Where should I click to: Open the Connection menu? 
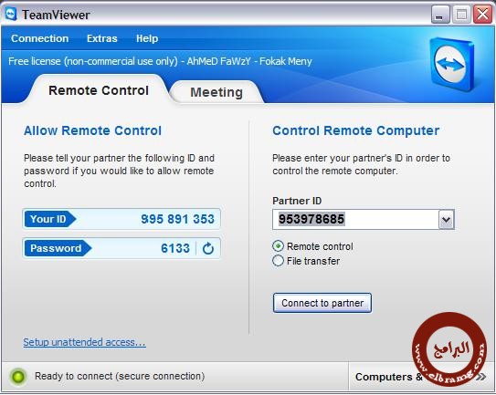(40, 38)
